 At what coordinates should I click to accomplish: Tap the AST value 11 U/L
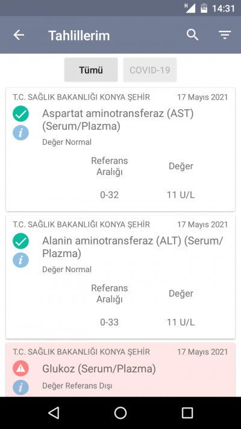point(181,195)
